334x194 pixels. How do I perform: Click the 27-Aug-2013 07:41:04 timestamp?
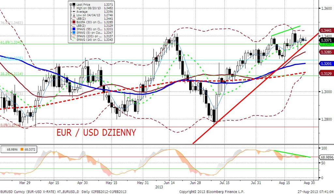pos(315,192)
